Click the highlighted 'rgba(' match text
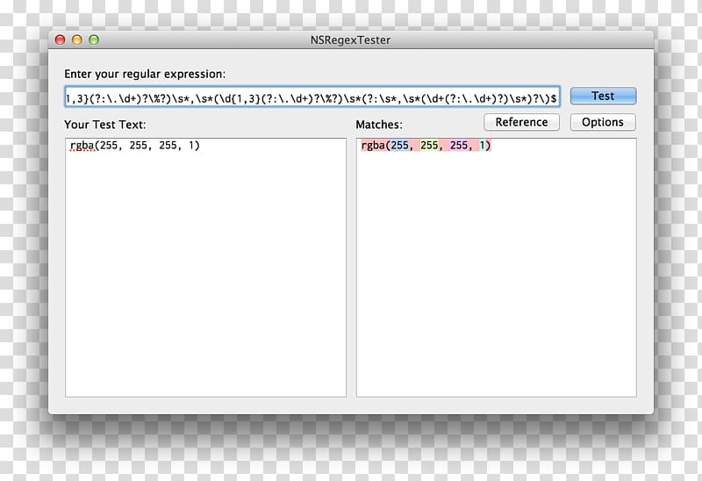 pyautogui.click(x=376, y=145)
